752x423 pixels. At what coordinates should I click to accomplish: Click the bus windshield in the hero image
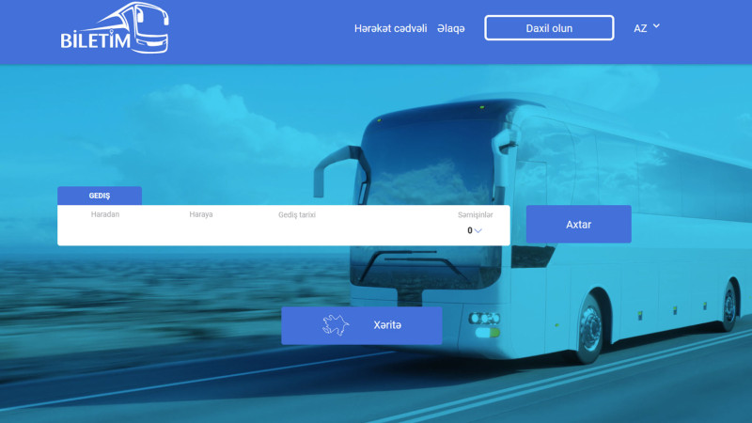tap(430, 158)
